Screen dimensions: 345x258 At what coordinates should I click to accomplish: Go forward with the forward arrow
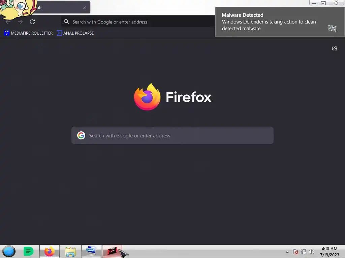point(20,22)
